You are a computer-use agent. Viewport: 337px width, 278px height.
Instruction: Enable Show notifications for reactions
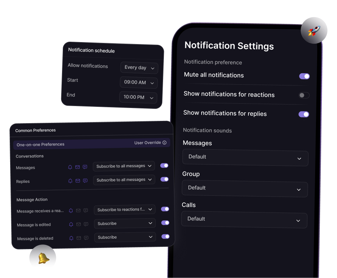click(304, 95)
